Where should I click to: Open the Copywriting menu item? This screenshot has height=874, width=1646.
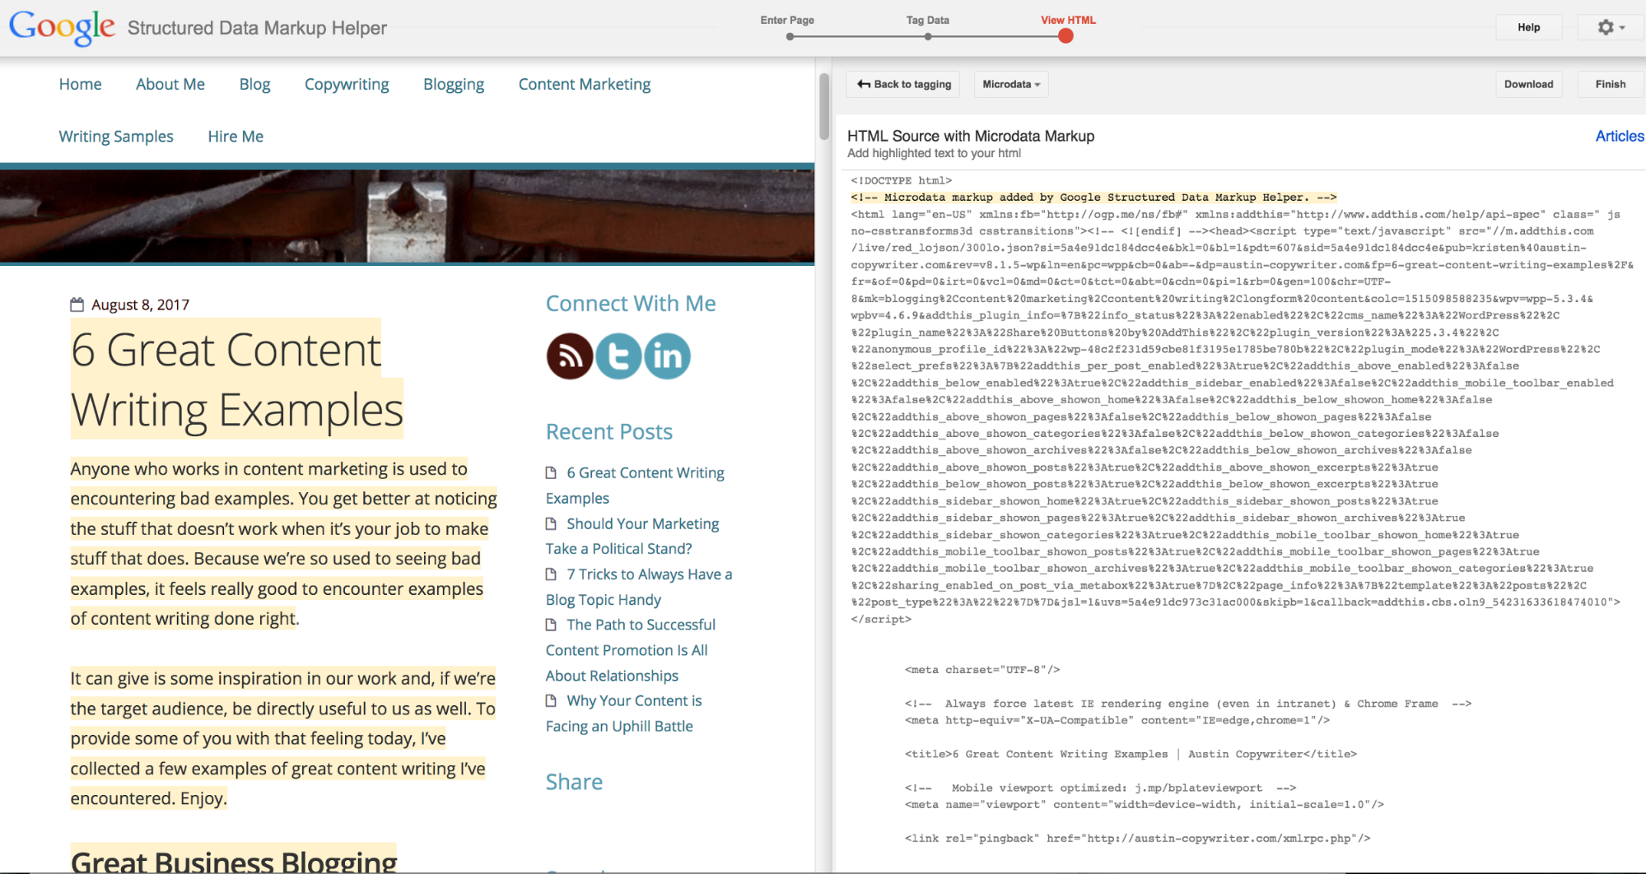coord(347,84)
